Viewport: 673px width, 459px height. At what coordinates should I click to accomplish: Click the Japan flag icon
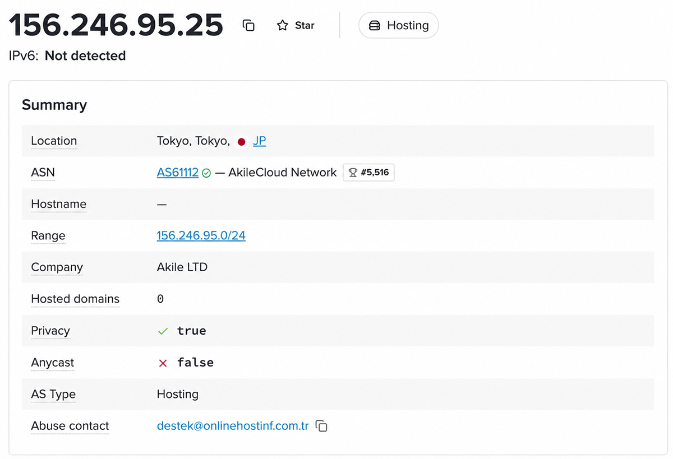click(x=241, y=142)
